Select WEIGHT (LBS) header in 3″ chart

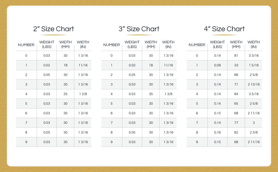[132, 44]
